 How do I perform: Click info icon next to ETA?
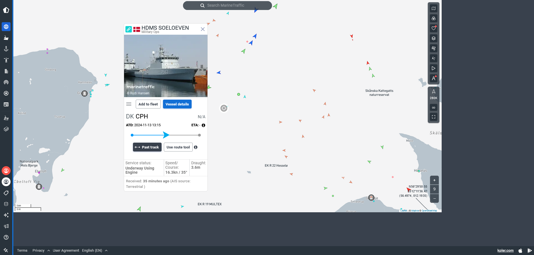(x=204, y=125)
